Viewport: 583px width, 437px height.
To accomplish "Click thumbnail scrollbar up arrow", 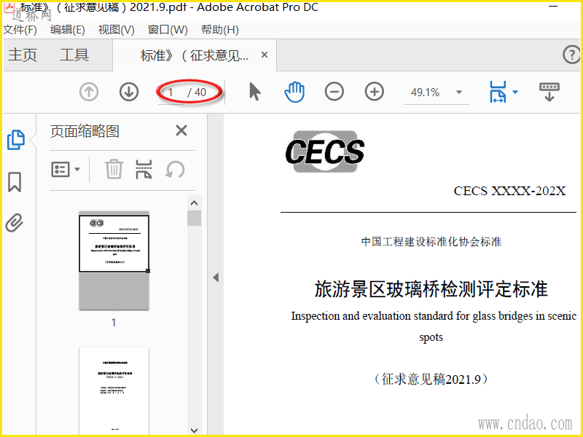I will tap(194, 203).
